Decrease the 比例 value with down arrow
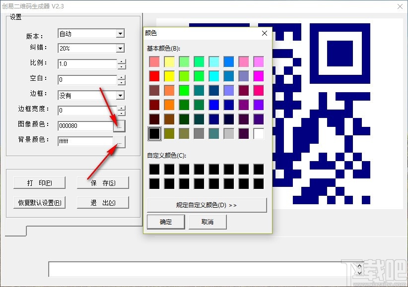Screen dimensions: 408x287 click(121, 66)
